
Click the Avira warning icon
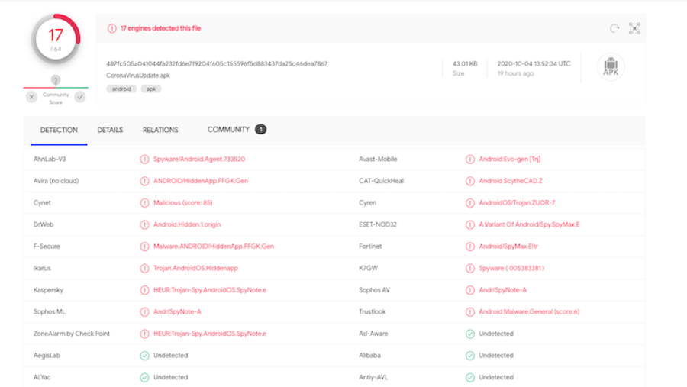(x=144, y=181)
